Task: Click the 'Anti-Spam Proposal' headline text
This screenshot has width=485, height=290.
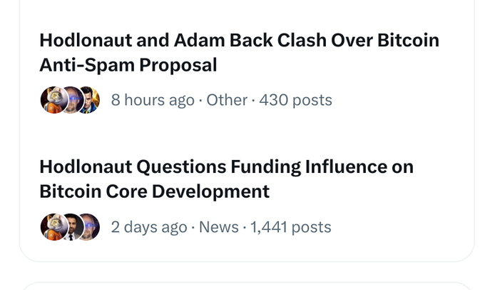Action: tap(128, 65)
